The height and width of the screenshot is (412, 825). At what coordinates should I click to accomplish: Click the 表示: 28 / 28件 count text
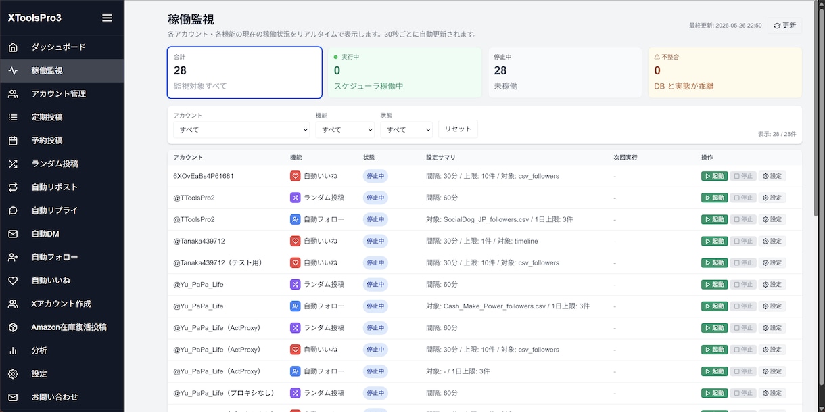[777, 134]
